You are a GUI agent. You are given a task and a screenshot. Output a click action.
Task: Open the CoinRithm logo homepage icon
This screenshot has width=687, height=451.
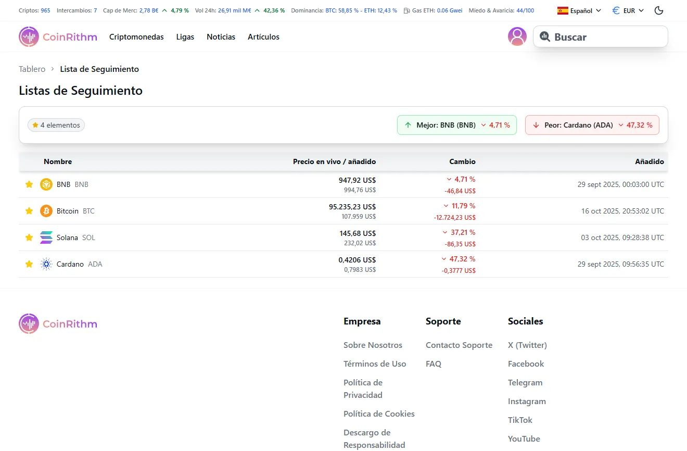pyautogui.click(x=29, y=36)
